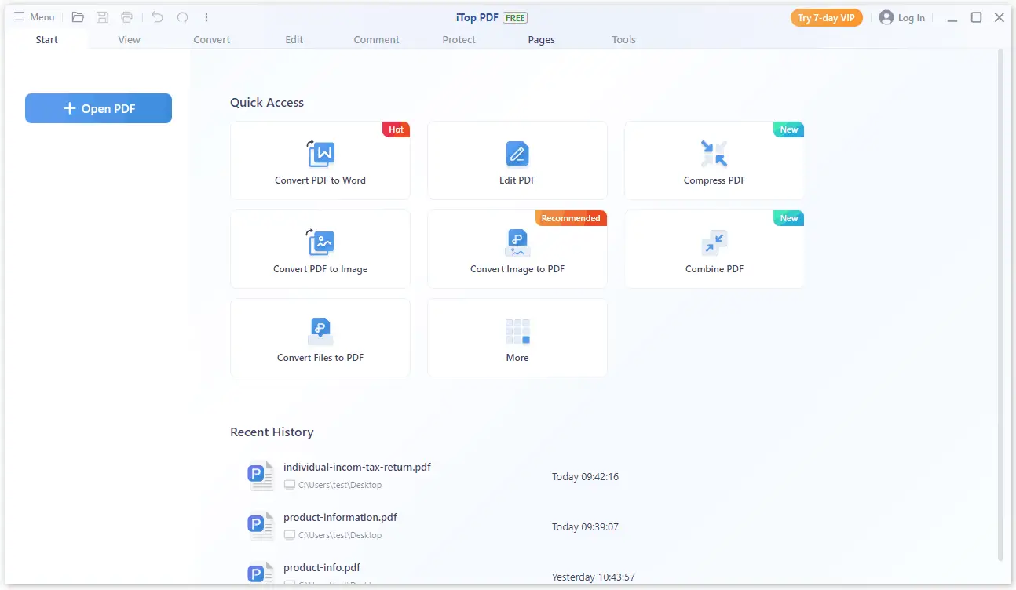Click the save disk icon

coord(102,17)
